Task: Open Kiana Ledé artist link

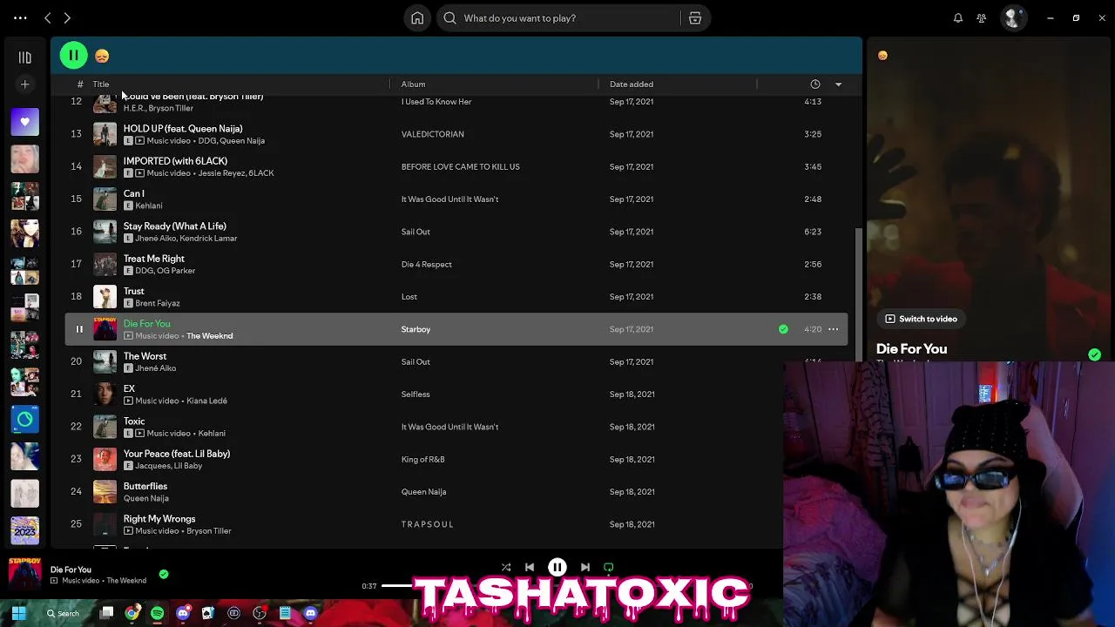Action: coord(206,401)
